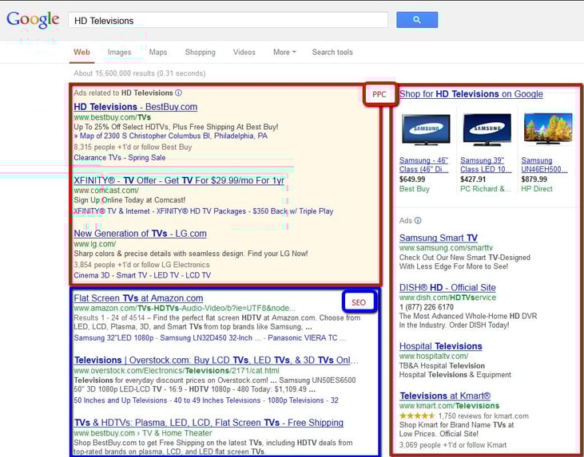584x457 pixels.
Task: Switch to the Videos tab
Action: [244, 52]
